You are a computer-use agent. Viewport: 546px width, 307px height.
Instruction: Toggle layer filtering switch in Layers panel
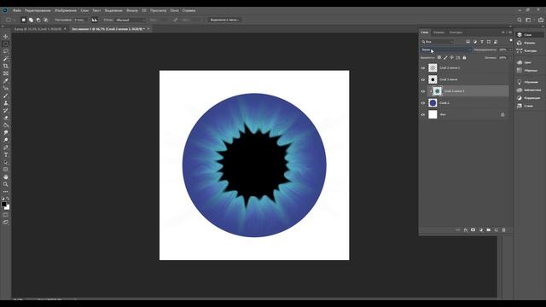[511, 41]
